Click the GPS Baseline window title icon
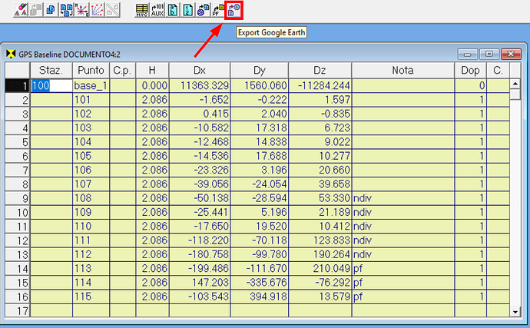This screenshot has height=328, width=530. coord(11,55)
